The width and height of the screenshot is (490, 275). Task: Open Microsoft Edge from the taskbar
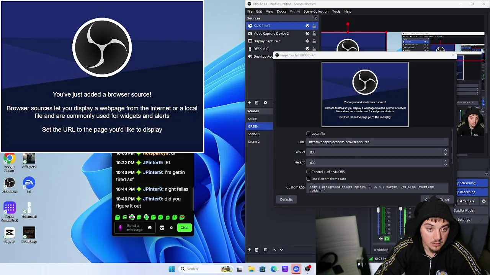pos(274,269)
